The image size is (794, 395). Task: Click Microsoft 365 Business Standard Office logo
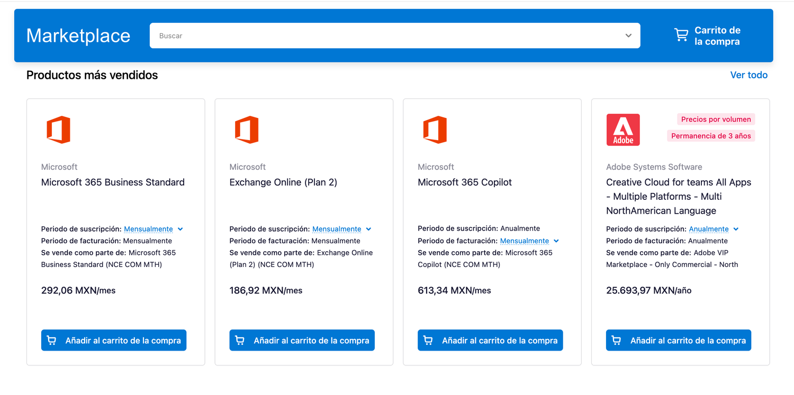pyautogui.click(x=58, y=130)
